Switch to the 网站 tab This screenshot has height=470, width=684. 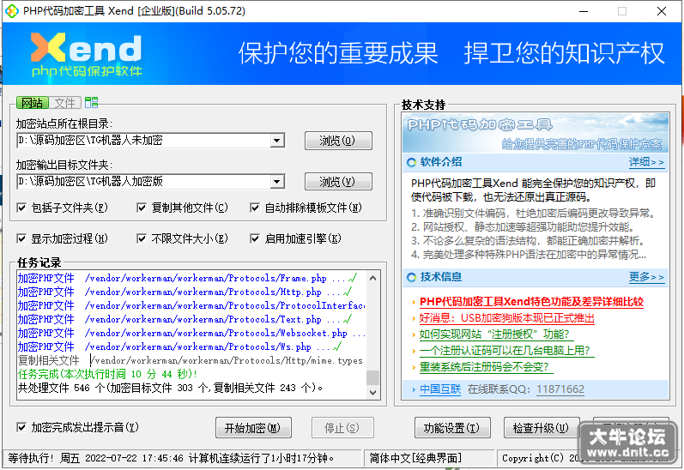pyautogui.click(x=33, y=103)
